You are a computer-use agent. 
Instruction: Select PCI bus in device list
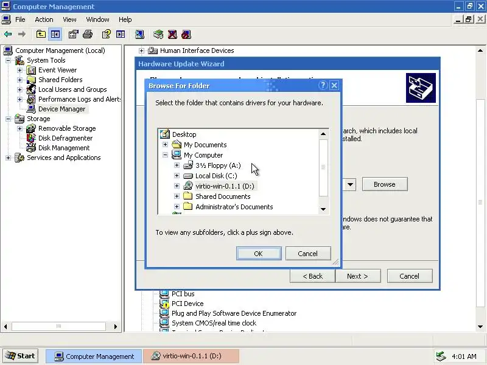(183, 294)
